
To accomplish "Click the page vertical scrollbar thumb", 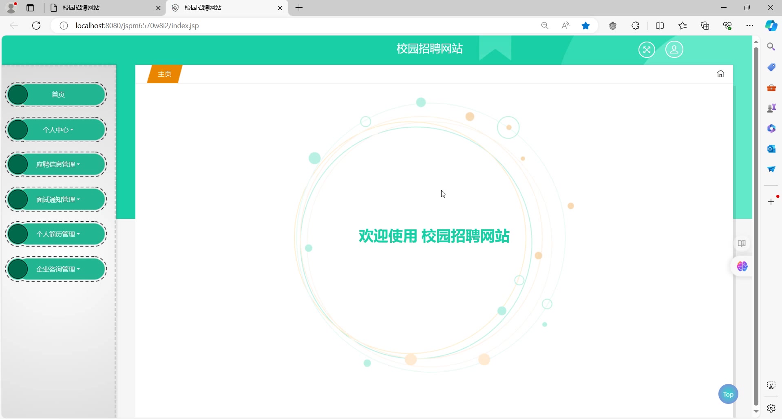I will 756,226.
